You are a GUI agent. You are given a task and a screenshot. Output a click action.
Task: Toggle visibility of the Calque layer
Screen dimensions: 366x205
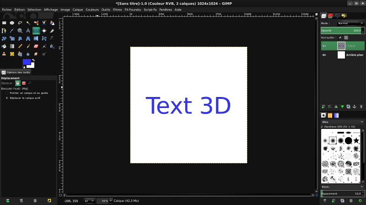324,46
